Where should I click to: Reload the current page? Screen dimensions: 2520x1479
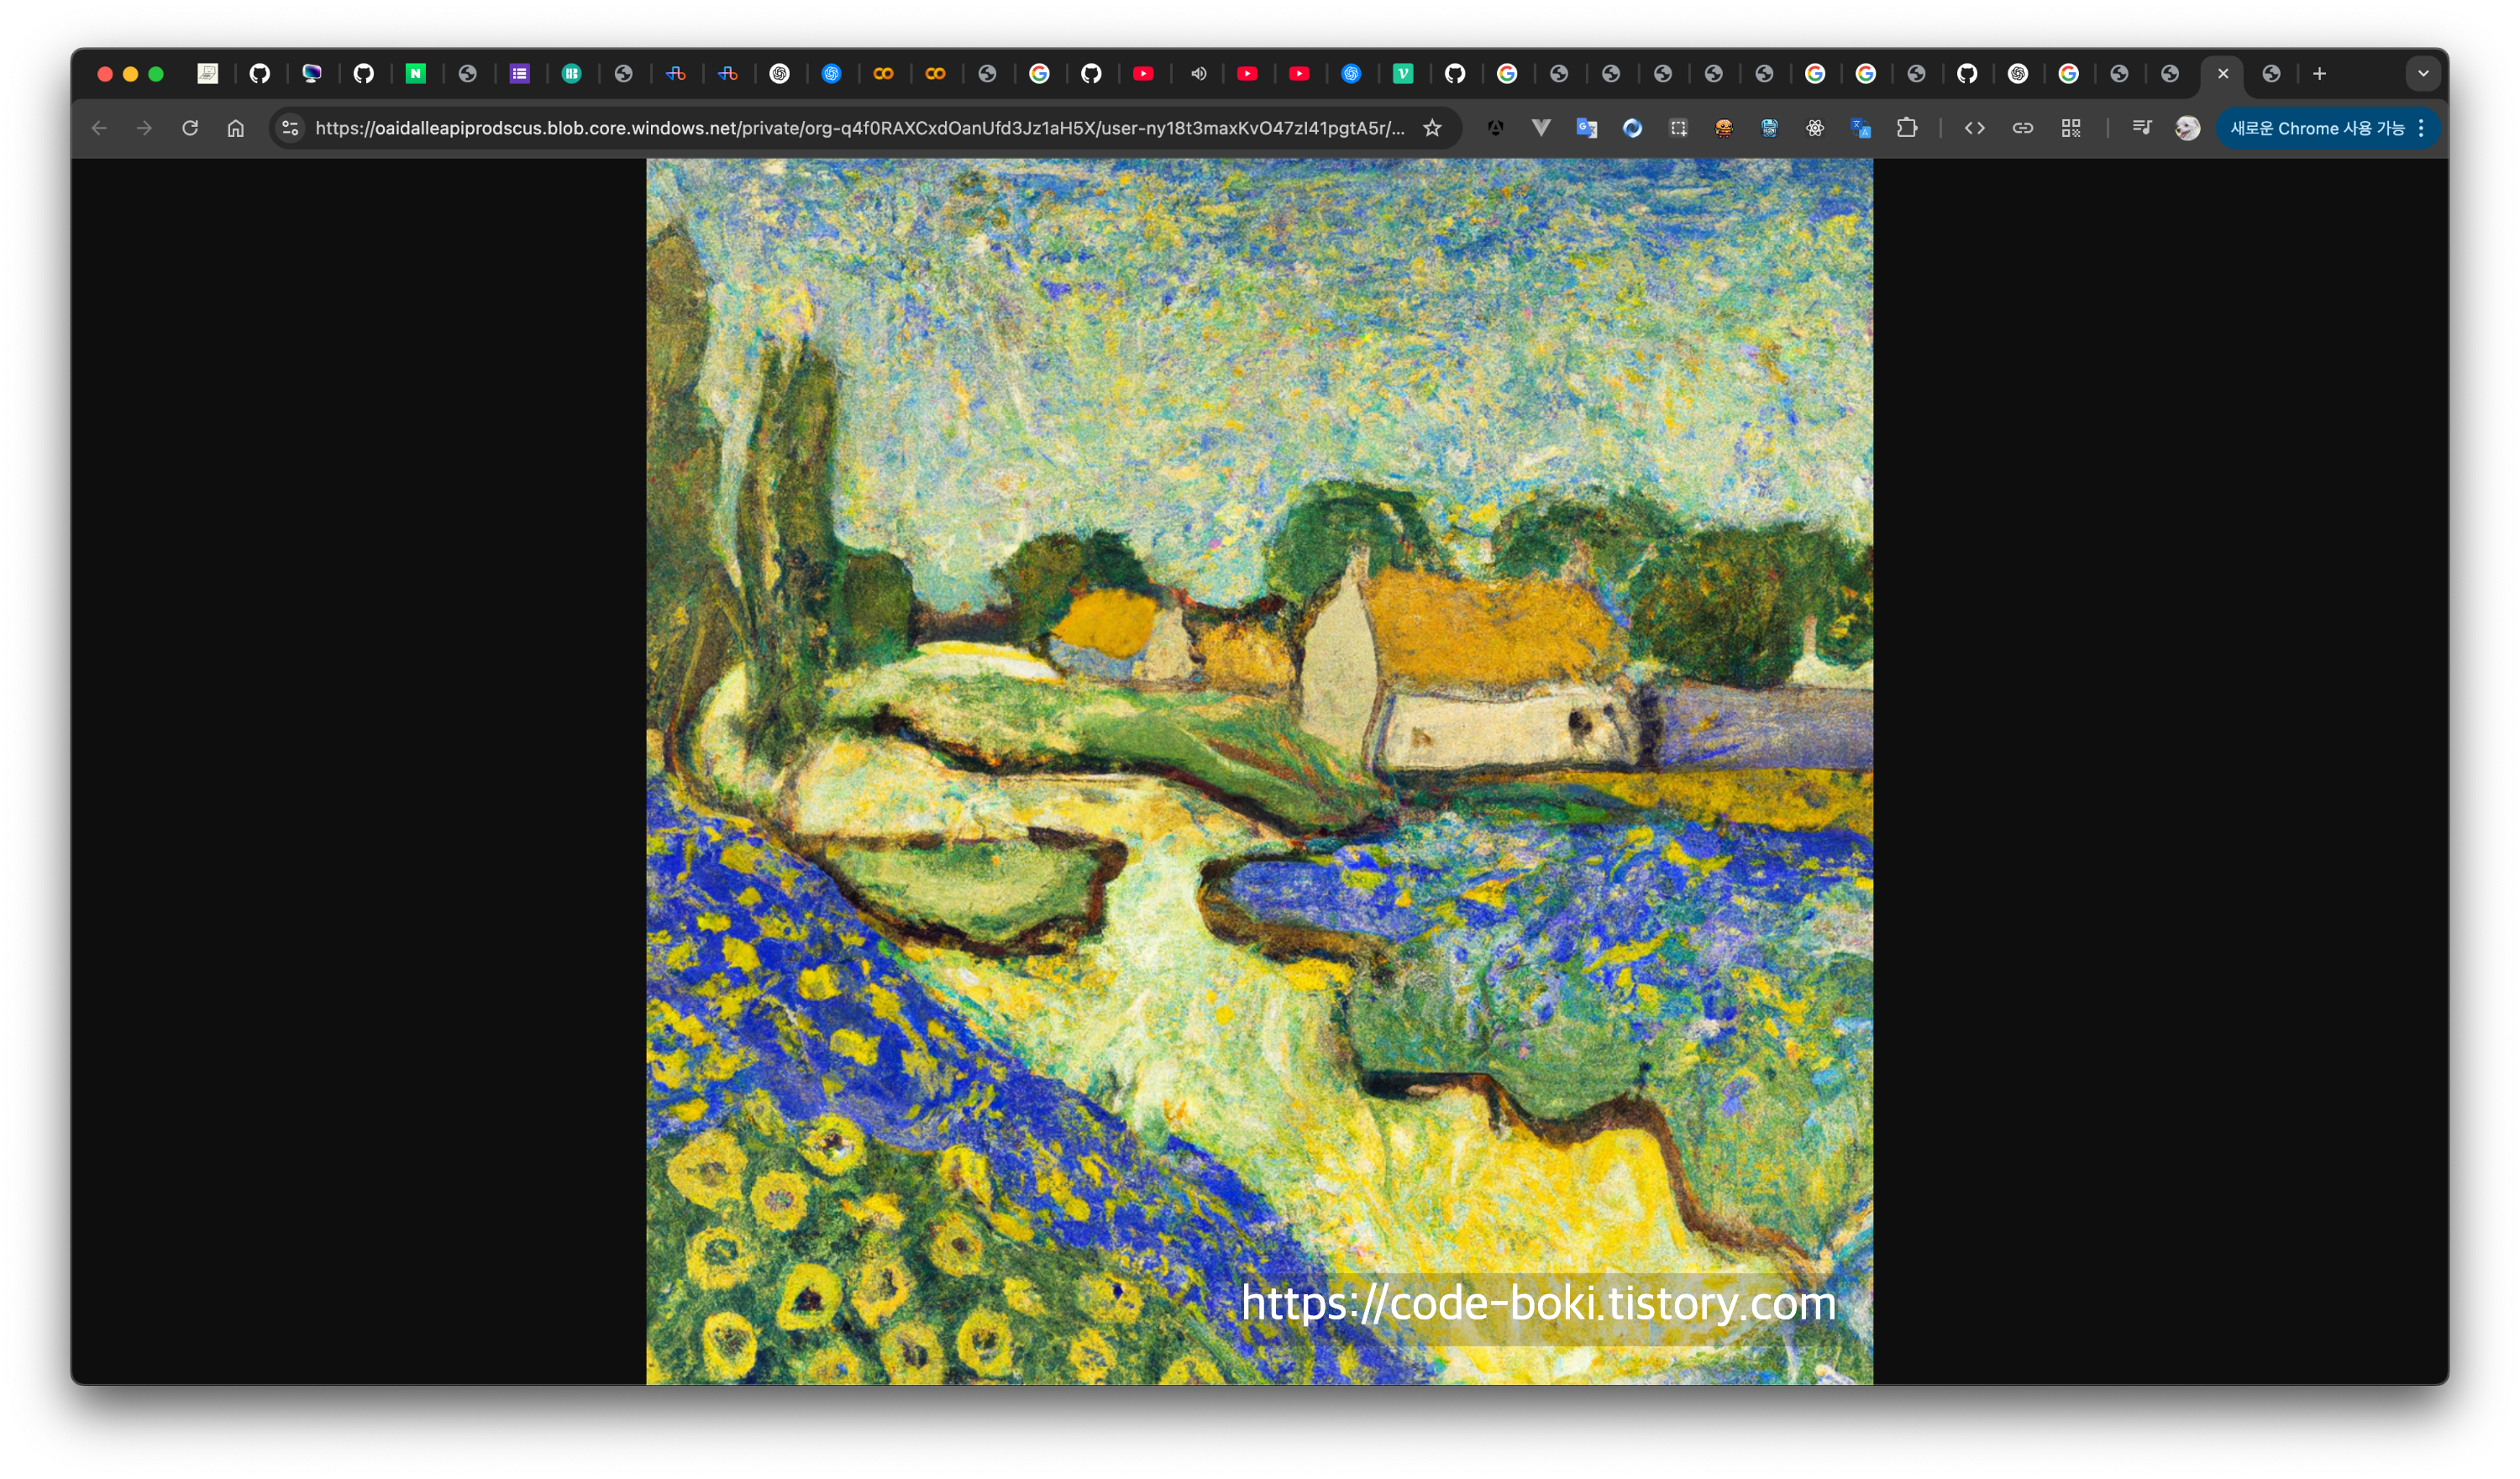190,128
